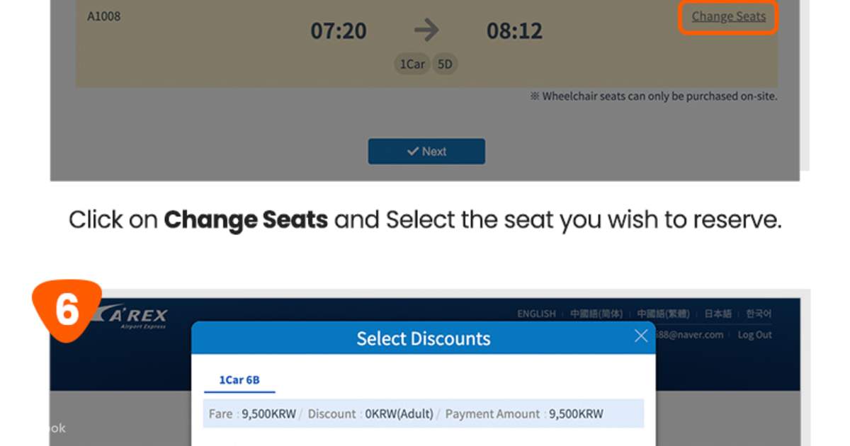
Task: Click Log Out
Action: (x=754, y=334)
